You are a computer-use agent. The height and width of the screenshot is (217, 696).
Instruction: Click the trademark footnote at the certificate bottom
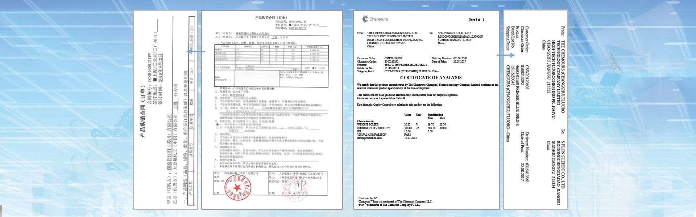(x=395, y=203)
